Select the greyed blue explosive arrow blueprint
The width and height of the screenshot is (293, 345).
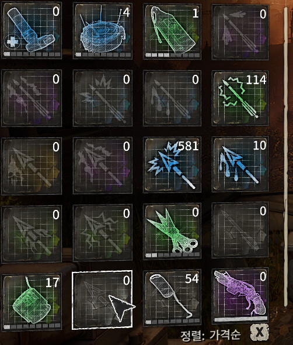pos(103,98)
